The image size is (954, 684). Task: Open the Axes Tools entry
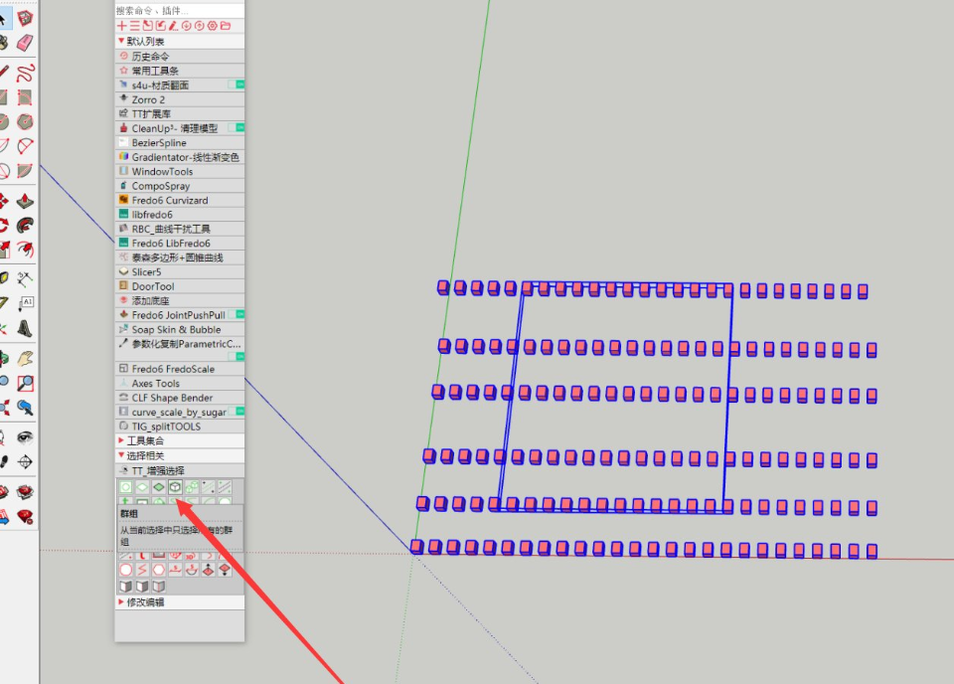(x=180, y=384)
